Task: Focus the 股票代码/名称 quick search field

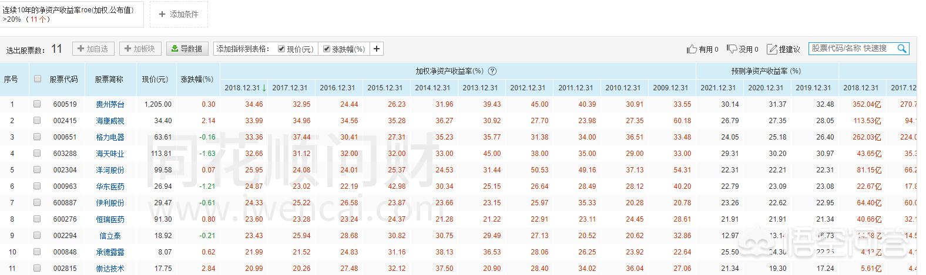Action: (x=852, y=49)
